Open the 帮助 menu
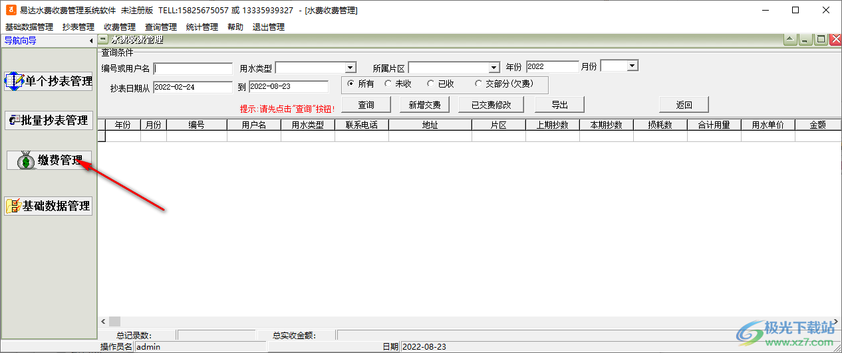 point(235,27)
